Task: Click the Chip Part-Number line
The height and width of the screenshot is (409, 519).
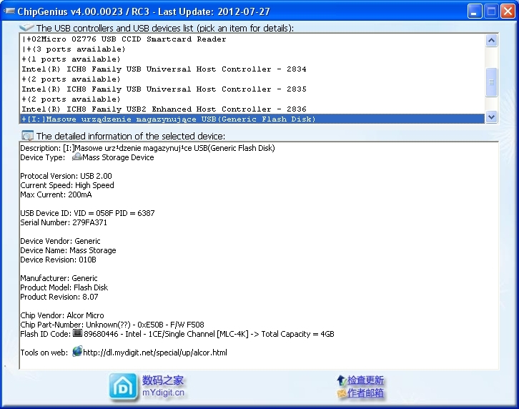Action: point(112,324)
